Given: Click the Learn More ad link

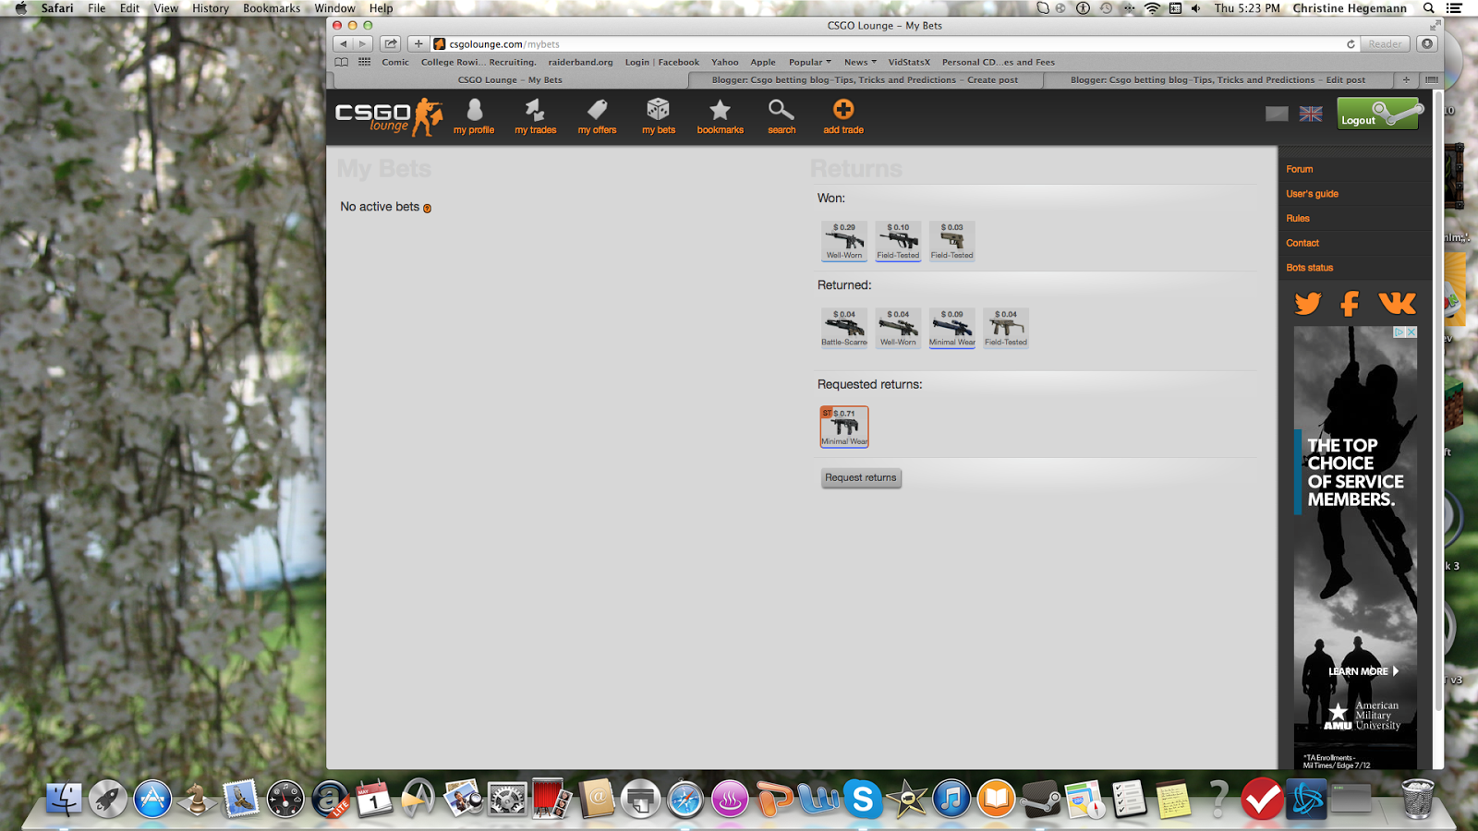Looking at the screenshot, I should [1363, 671].
